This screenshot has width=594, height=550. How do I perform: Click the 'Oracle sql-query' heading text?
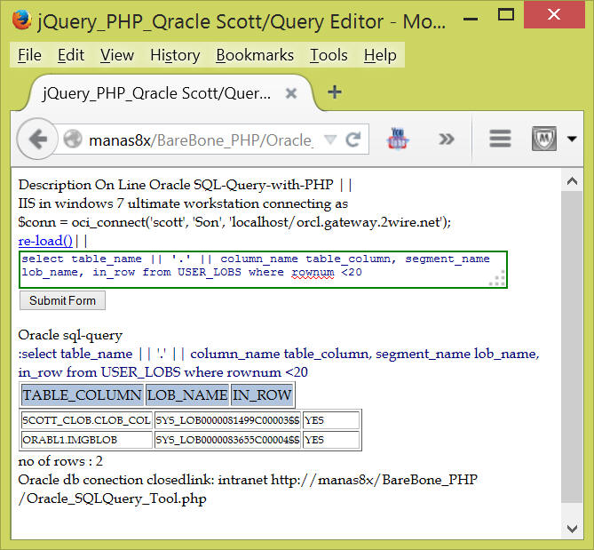[x=70, y=335]
